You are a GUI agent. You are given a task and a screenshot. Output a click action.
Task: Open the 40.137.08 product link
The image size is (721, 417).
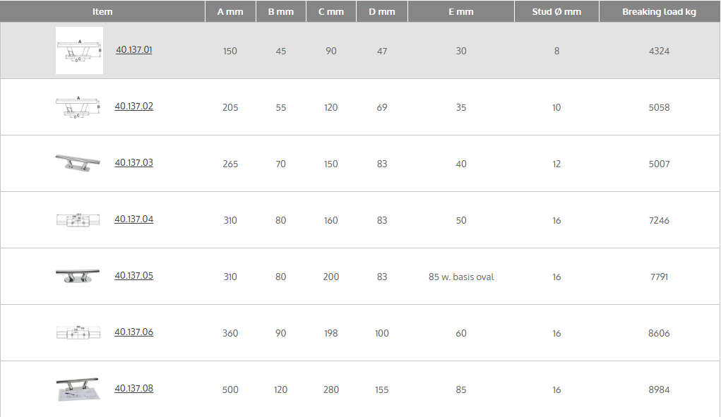[134, 389]
